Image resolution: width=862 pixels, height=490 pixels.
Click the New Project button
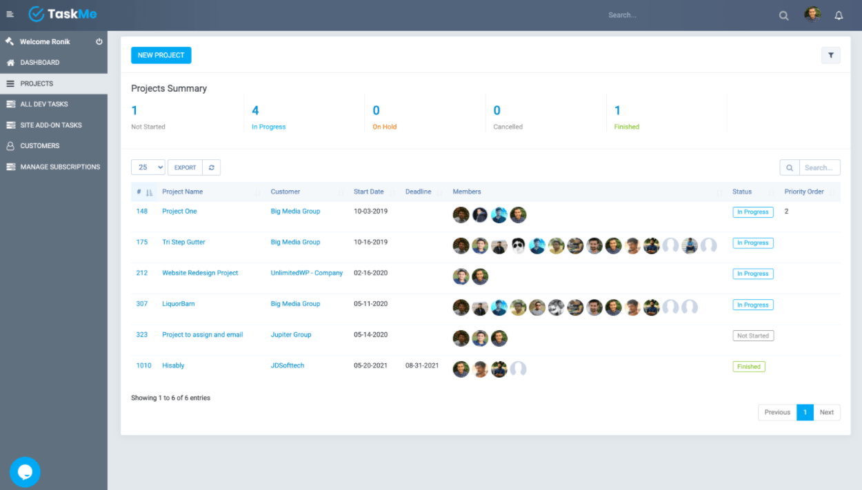(161, 55)
